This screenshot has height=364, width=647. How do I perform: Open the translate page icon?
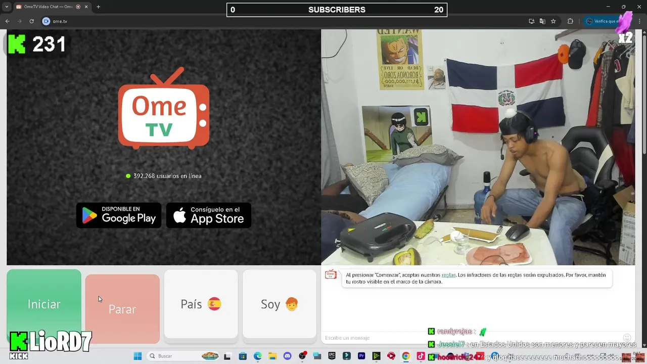(542, 21)
